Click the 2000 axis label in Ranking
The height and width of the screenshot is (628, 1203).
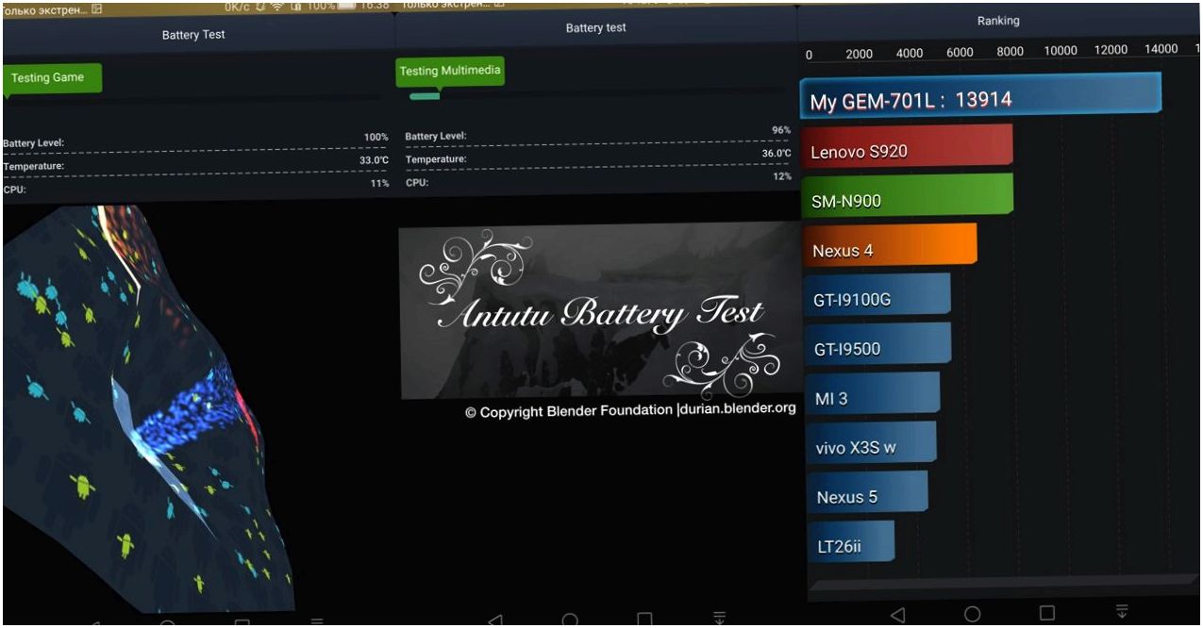coord(859,54)
